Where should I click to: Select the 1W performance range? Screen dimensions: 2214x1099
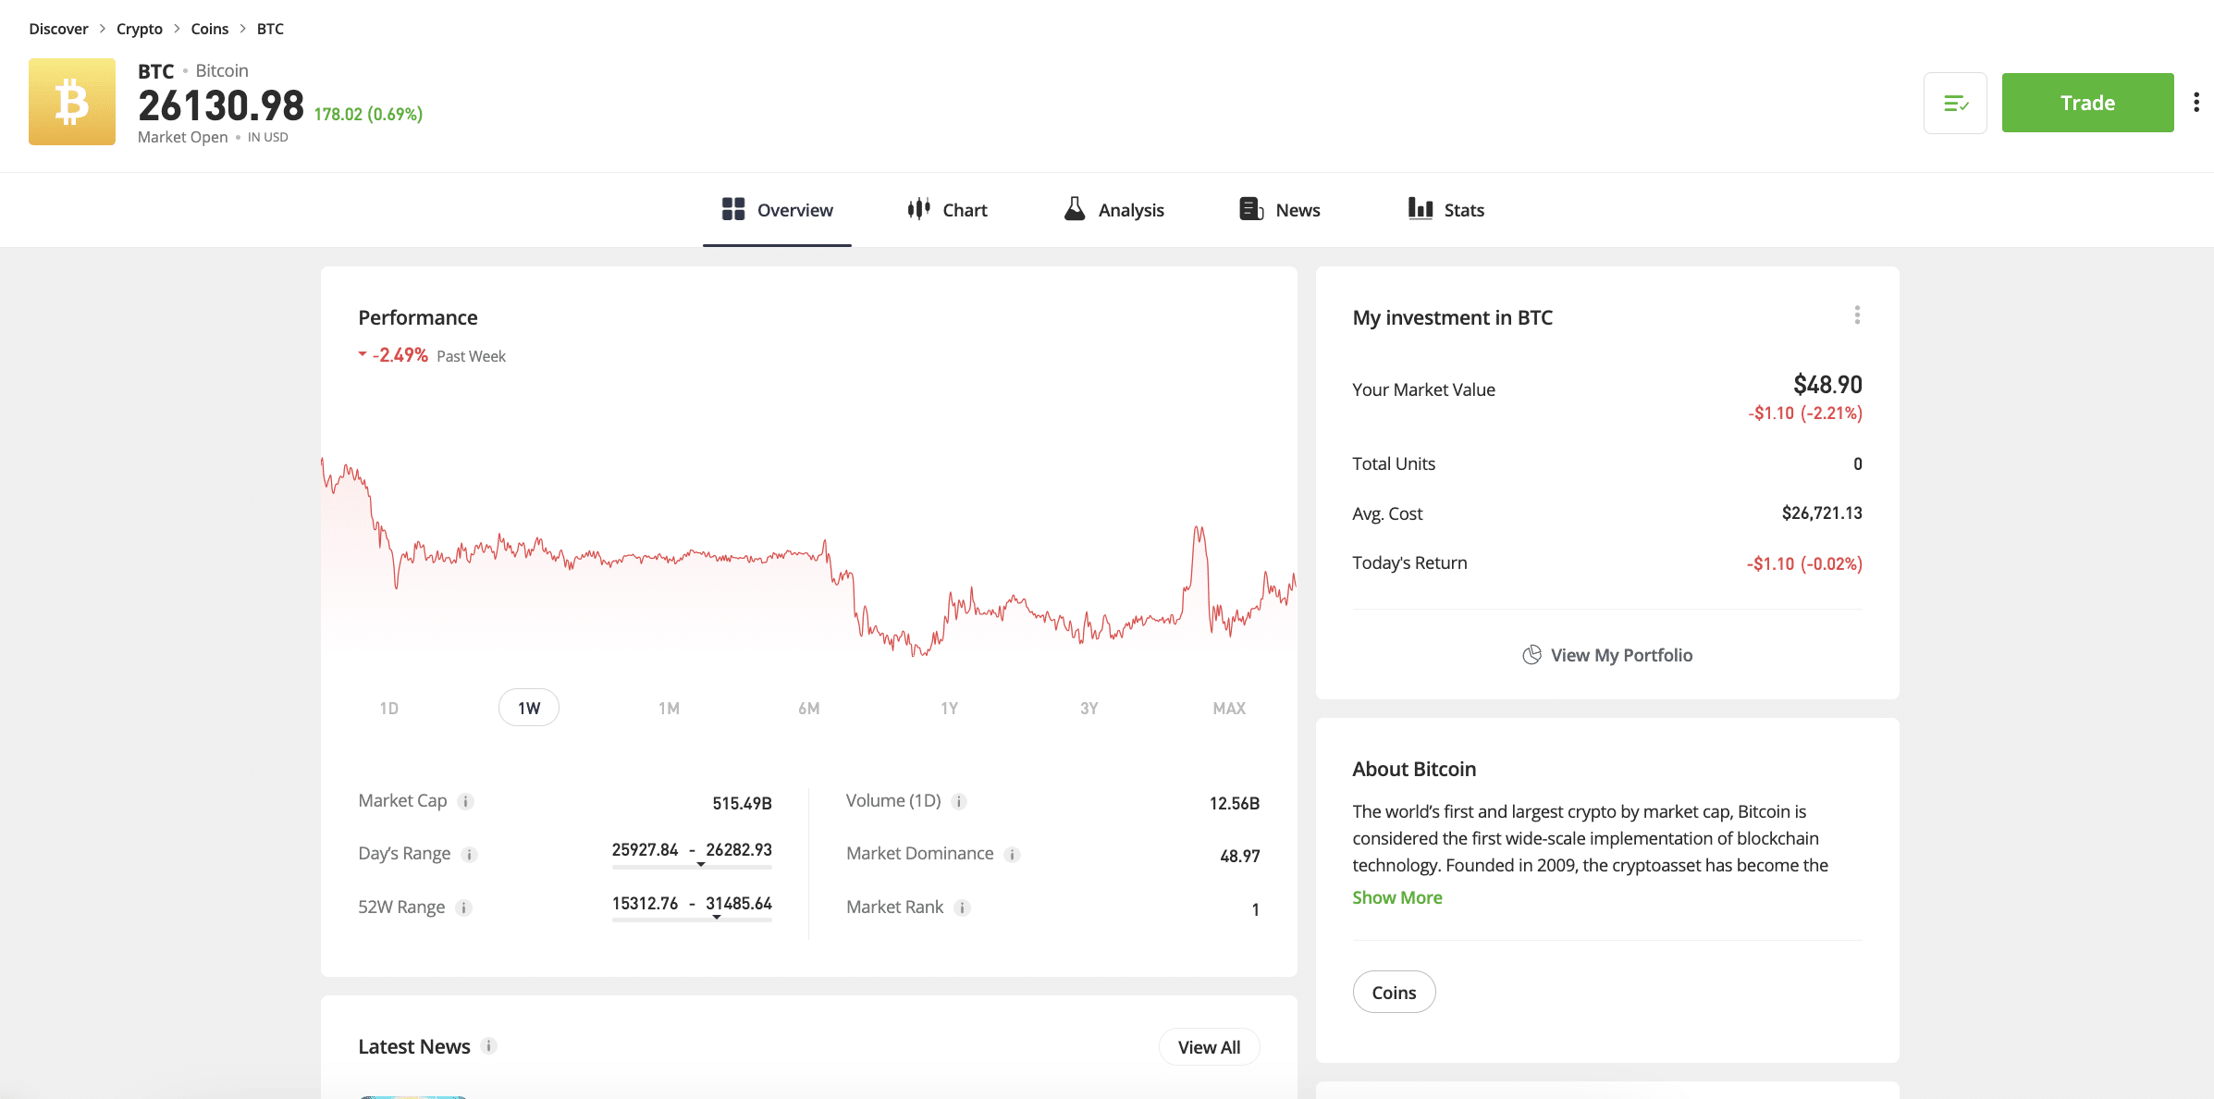click(x=529, y=708)
